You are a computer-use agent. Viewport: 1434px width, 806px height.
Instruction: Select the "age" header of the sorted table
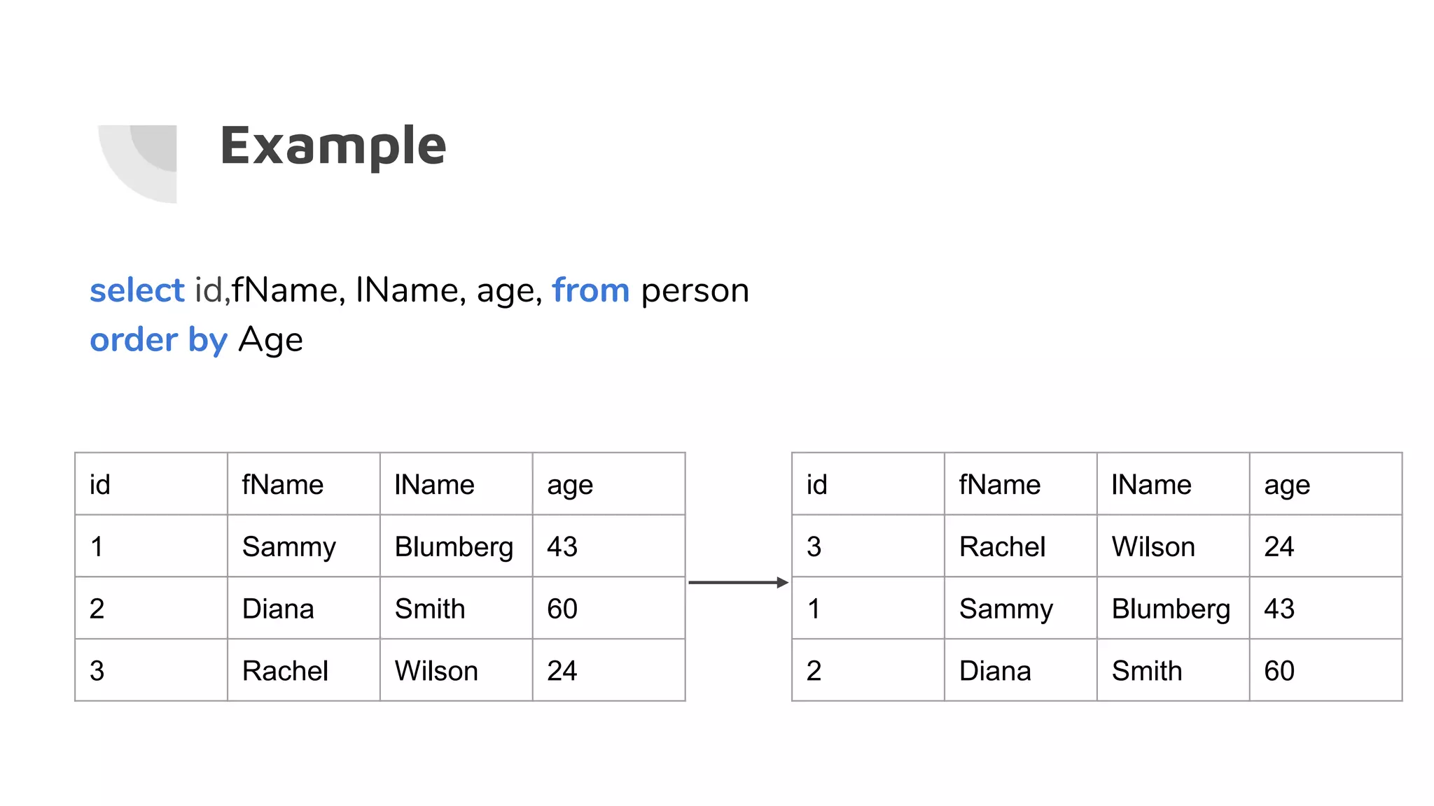coord(1286,484)
